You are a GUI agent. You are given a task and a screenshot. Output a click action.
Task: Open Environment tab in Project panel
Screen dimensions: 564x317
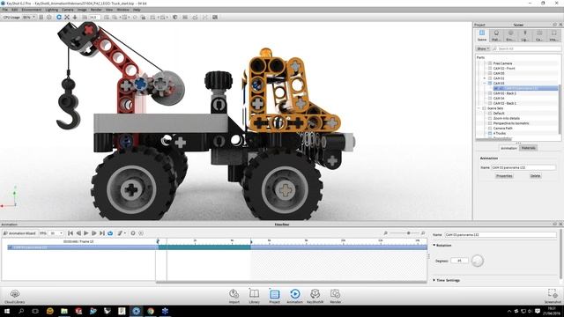click(x=510, y=35)
